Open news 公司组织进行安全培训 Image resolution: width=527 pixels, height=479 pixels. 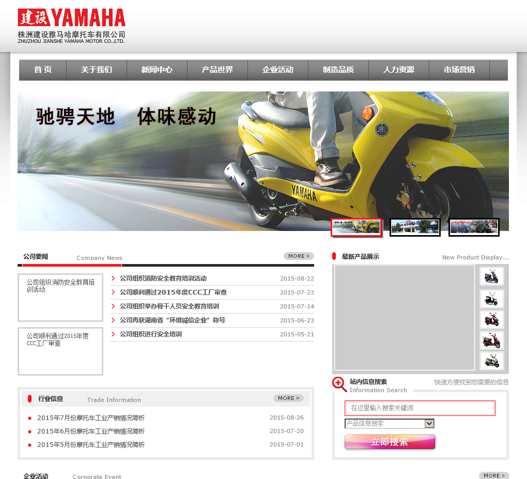tap(151, 334)
